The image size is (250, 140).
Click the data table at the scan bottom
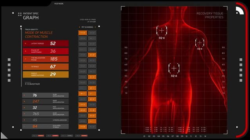coord(175,129)
